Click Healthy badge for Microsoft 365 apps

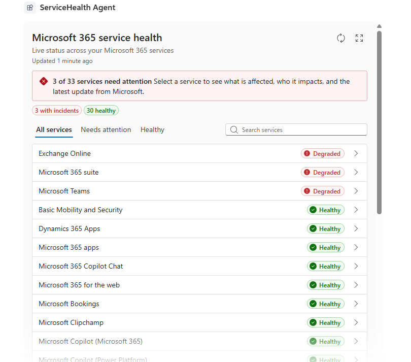[326, 247]
